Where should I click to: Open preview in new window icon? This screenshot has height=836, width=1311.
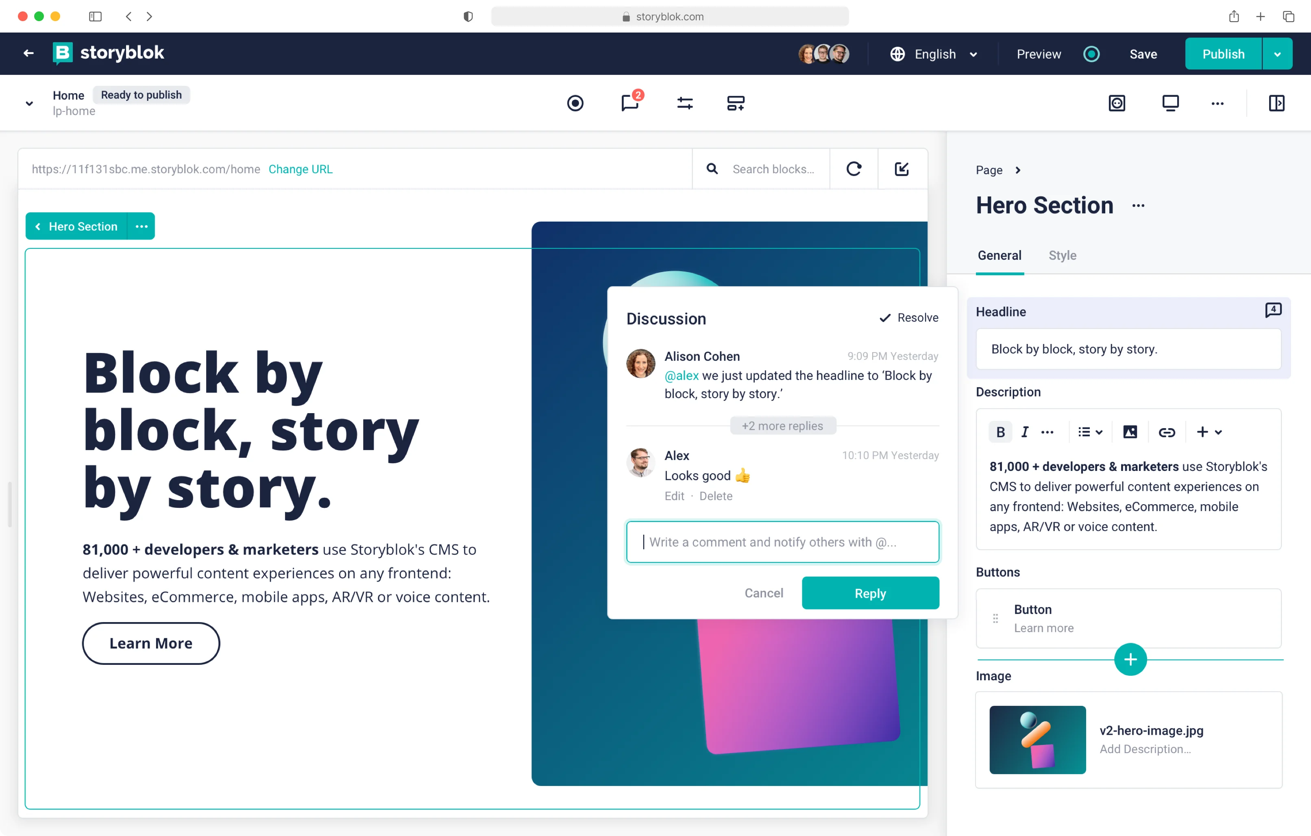(902, 169)
